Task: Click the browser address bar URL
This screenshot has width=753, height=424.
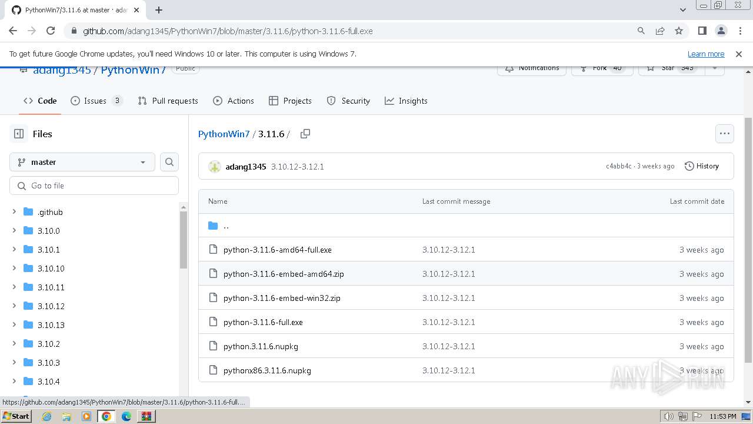Action: click(228, 31)
